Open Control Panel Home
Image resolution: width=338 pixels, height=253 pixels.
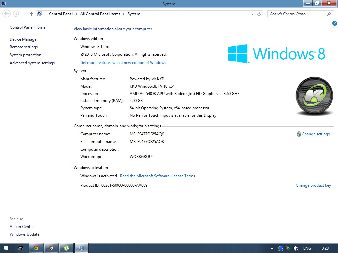[x=27, y=27]
